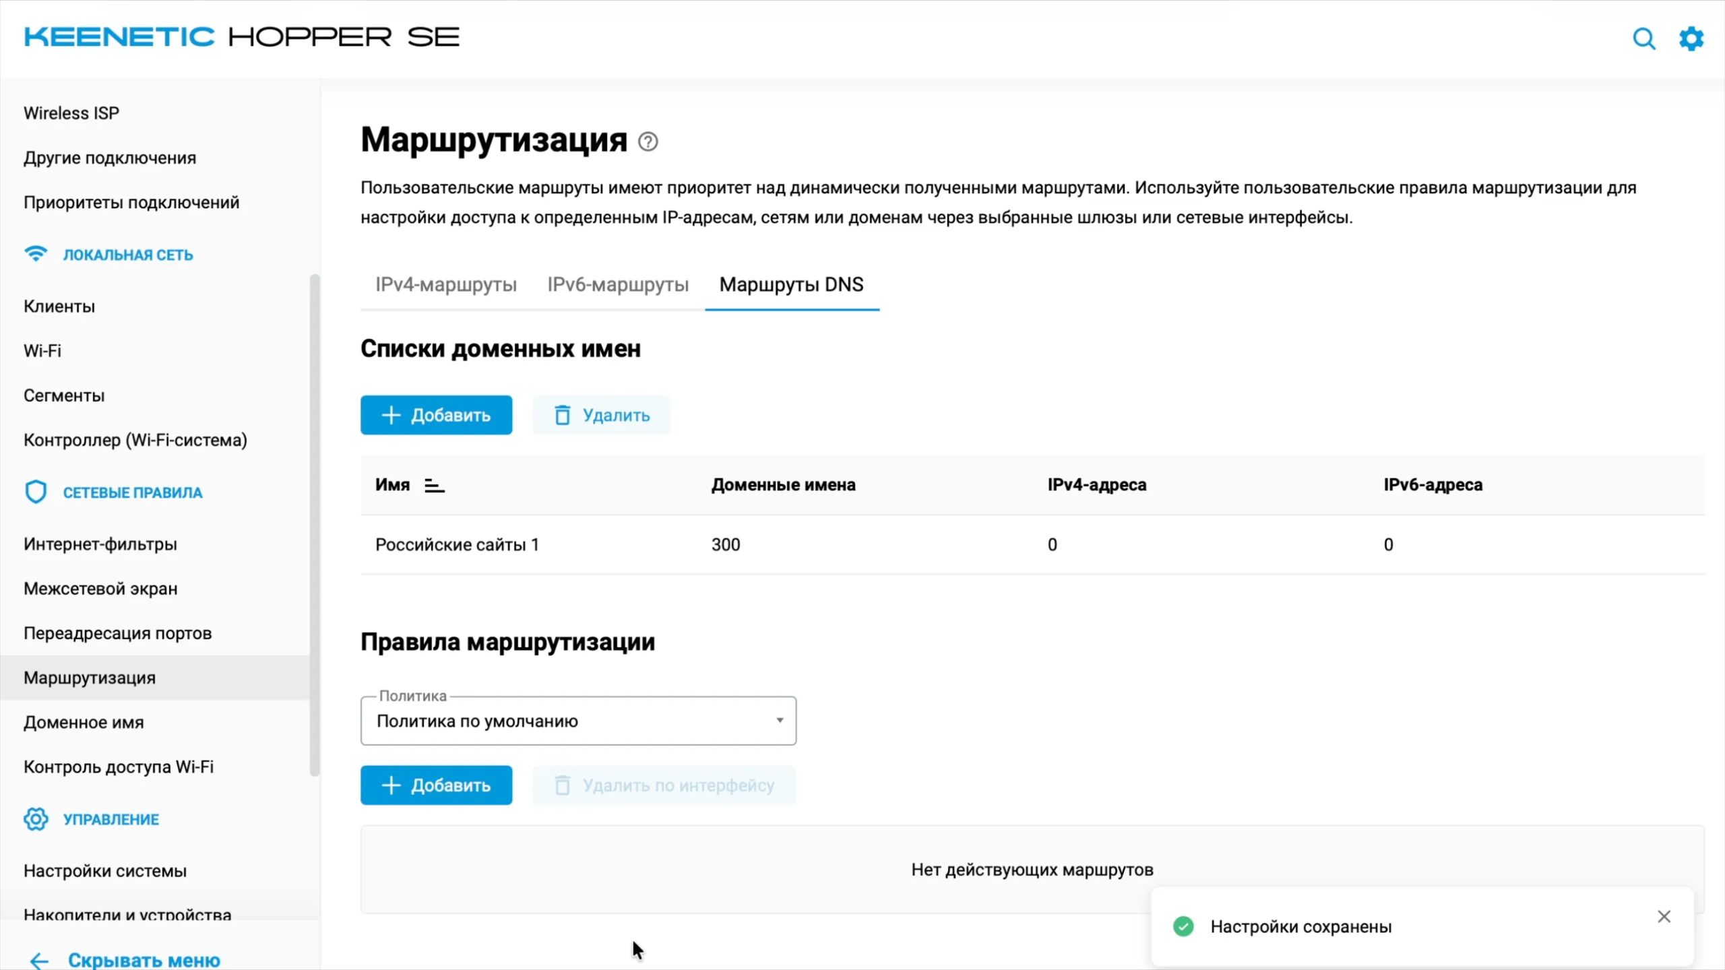
Task: Open Интернет-фильтры page
Action: click(x=100, y=544)
